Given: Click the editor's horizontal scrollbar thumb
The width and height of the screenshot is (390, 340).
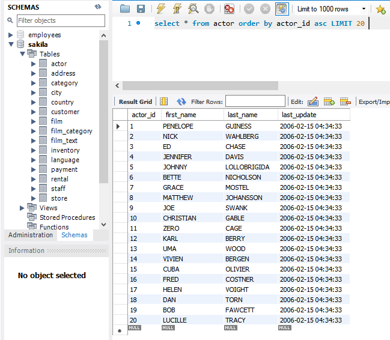Looking at the screenshot, I should tap(200, 86).
